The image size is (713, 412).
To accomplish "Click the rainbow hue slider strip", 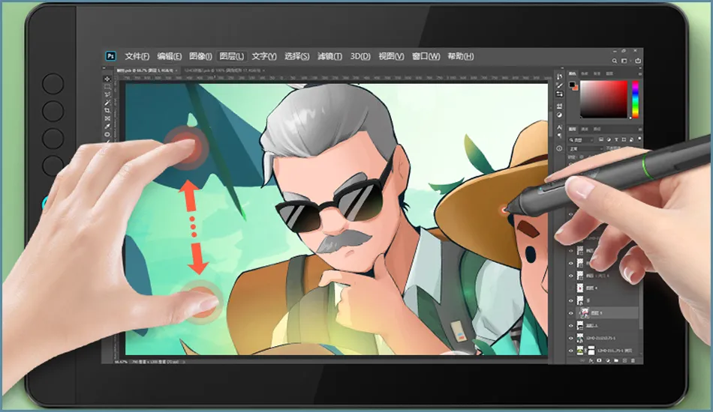I will point(635,99).
